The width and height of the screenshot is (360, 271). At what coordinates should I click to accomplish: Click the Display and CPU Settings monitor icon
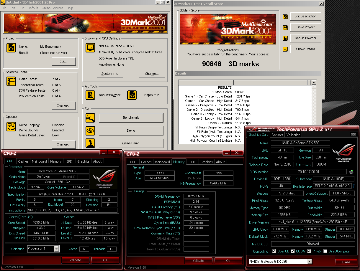(90, 48)
